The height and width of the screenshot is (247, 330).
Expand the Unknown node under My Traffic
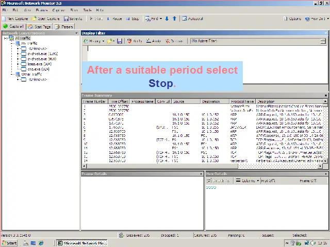pyautogui.click(x=18, y=48)
